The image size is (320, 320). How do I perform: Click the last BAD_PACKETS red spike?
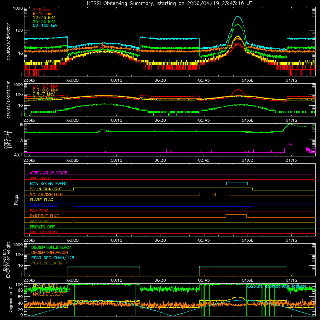pos(302,232)
